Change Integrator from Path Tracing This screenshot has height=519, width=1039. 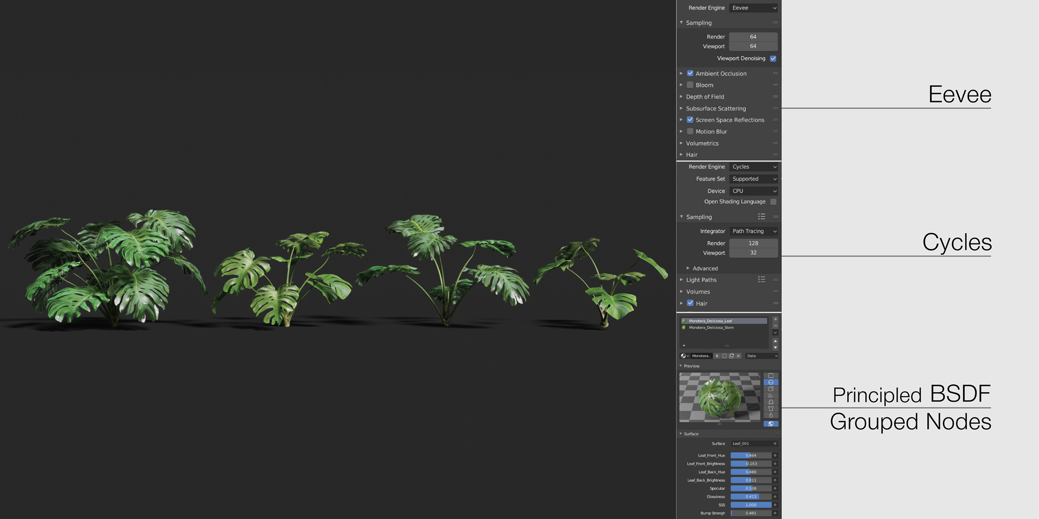pyautogui.click(x=753, y=231)
